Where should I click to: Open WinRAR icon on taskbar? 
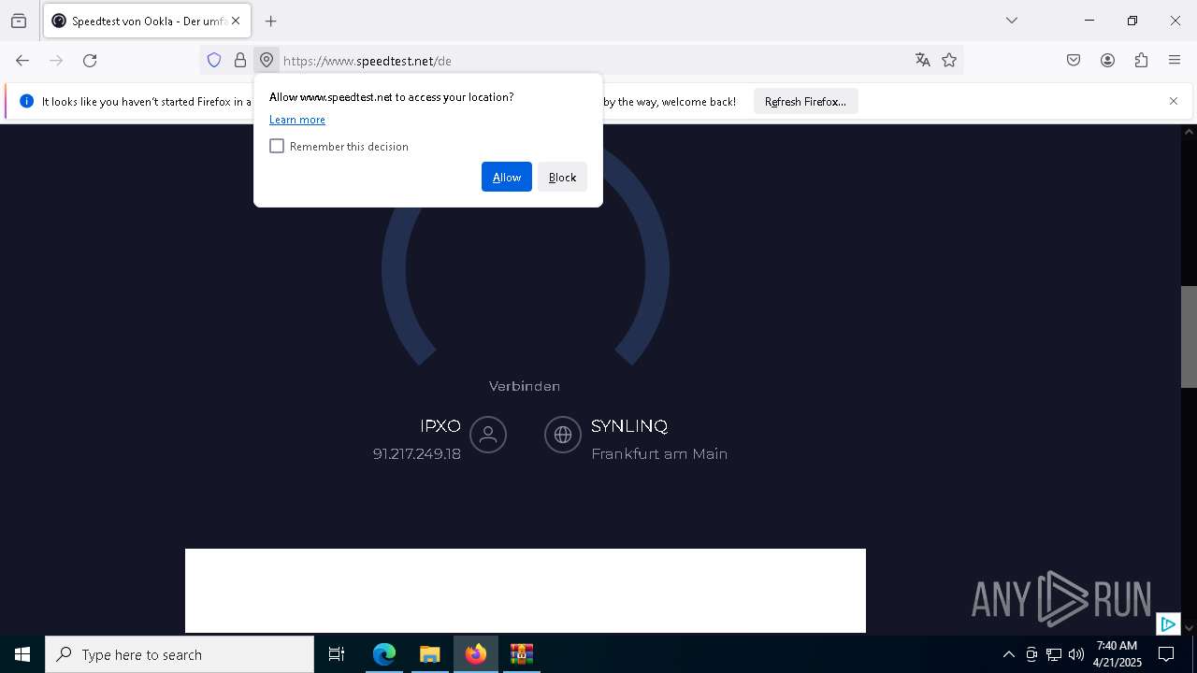click(522, 654)
